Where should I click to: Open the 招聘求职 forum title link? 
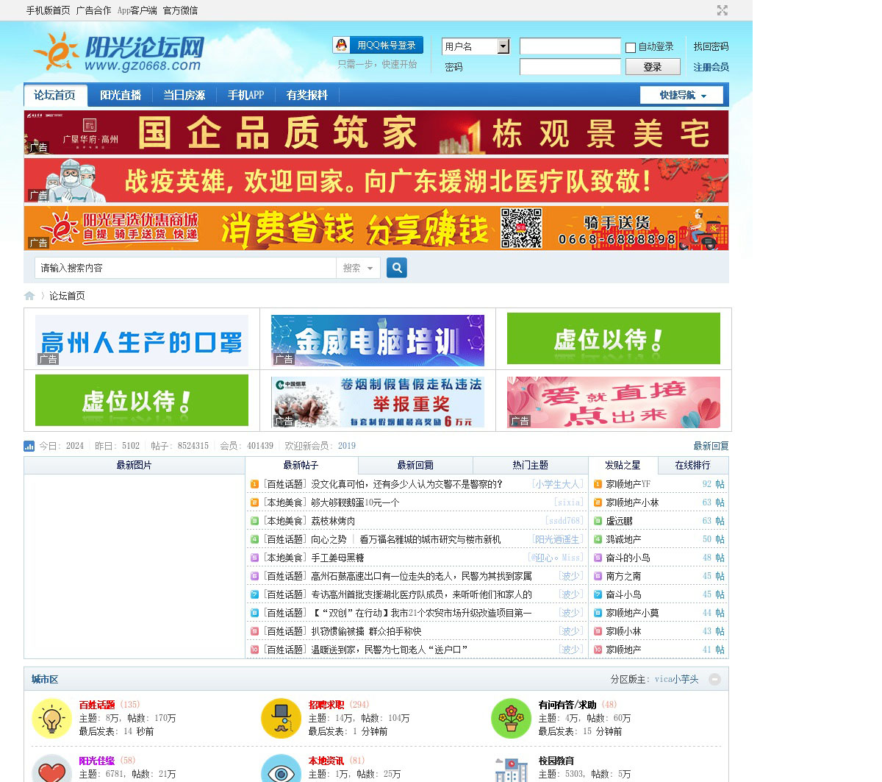pos(326,705)
